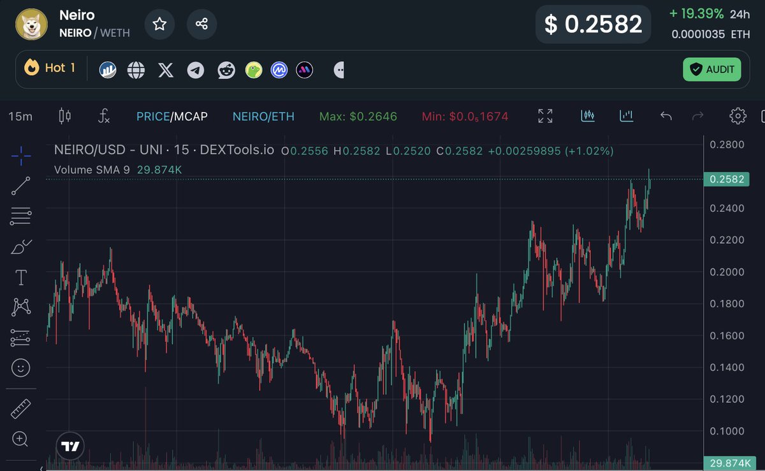Image resolution: width=765 pixels, height=471 pixels.
Task: Select the zoom-in magnifier tool
Action: coord(21,439)
